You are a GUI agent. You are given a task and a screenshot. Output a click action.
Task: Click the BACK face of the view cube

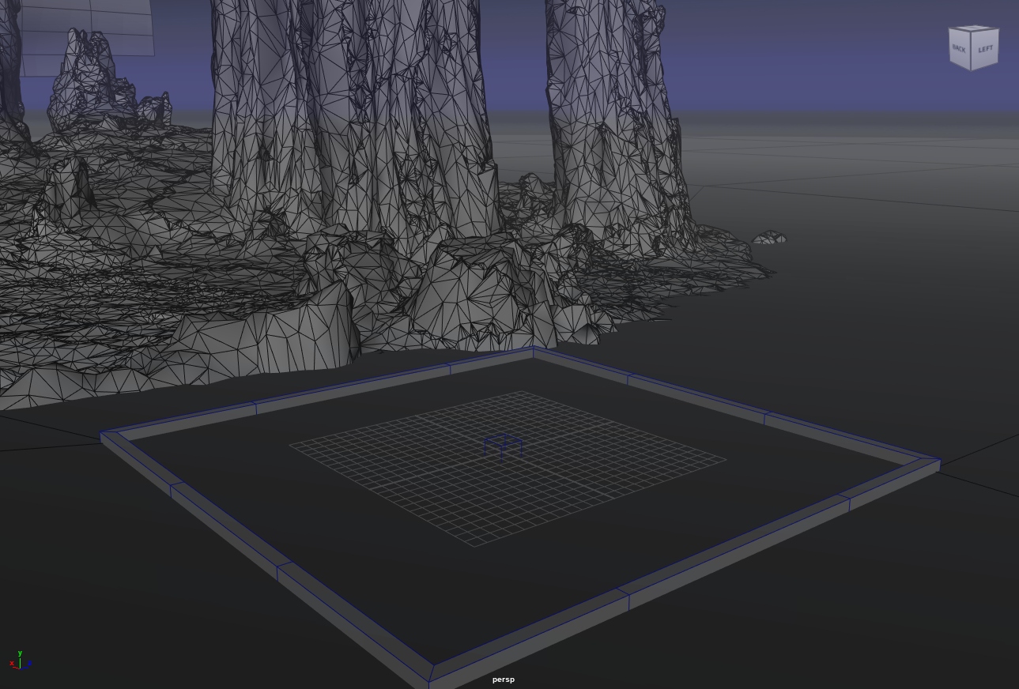(959, 48)
